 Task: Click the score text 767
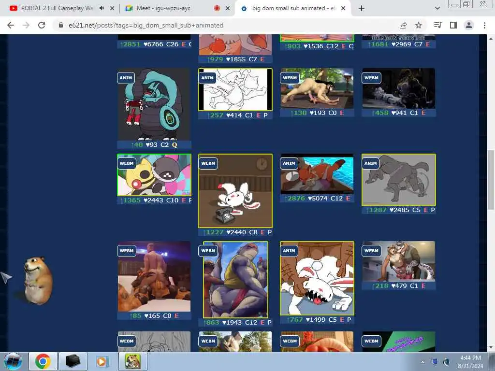[x=295, y=320]
